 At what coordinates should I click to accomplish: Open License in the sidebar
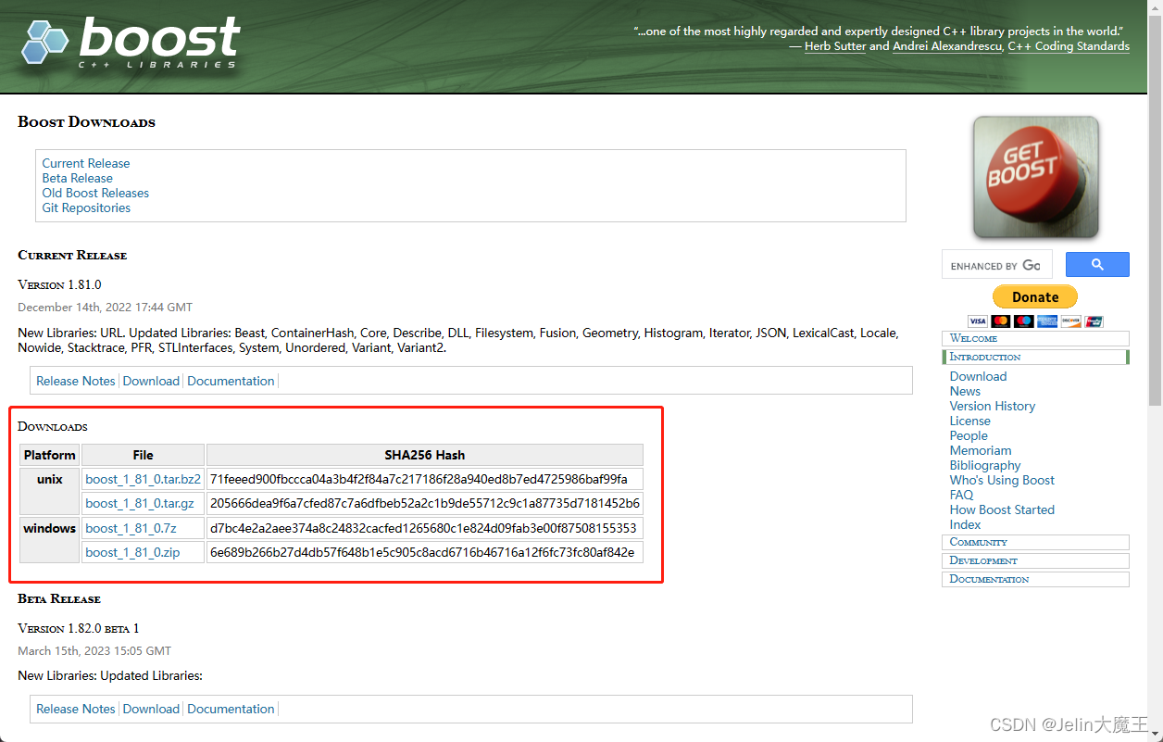[969, 421]
